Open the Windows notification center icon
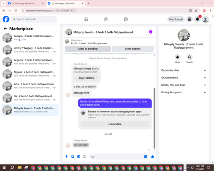This screenshot has width=214, height=171. (x=208, y=168)
